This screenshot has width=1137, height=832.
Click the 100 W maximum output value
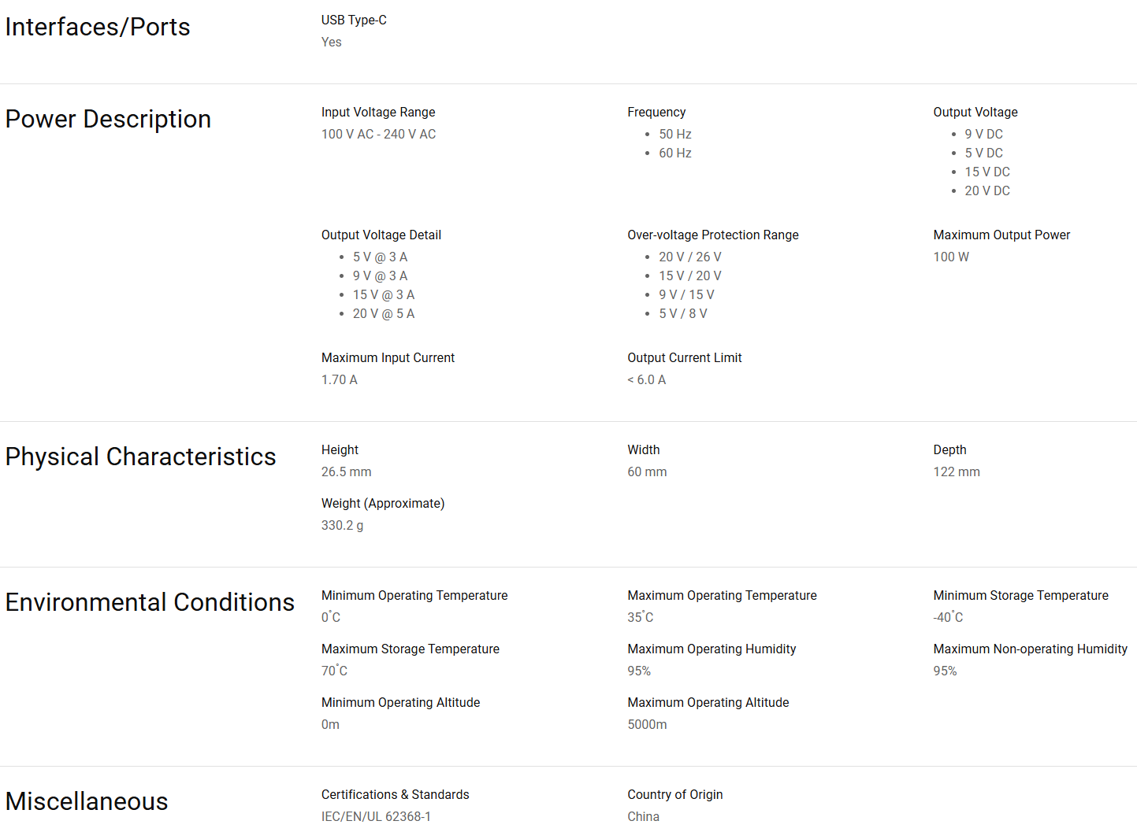tap(951, 257)
